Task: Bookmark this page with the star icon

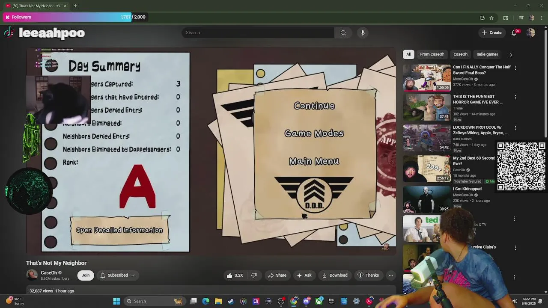Action: click(491, 18)
